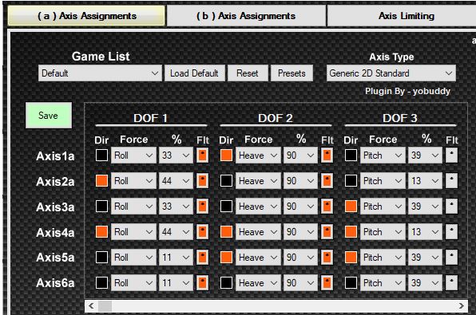476x315 pixels.
Task: Toggle Axis5a DOF 1 Dir box
Action: coord(101,257)
